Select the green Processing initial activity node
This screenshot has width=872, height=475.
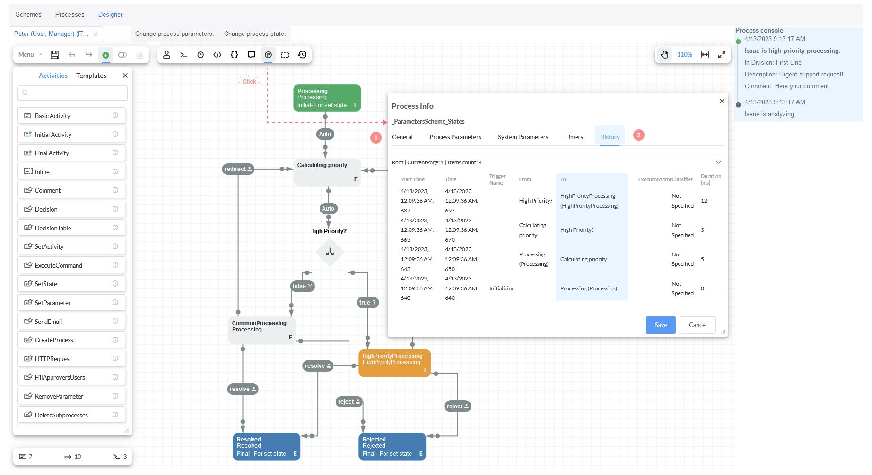click(x=327, y=98)
